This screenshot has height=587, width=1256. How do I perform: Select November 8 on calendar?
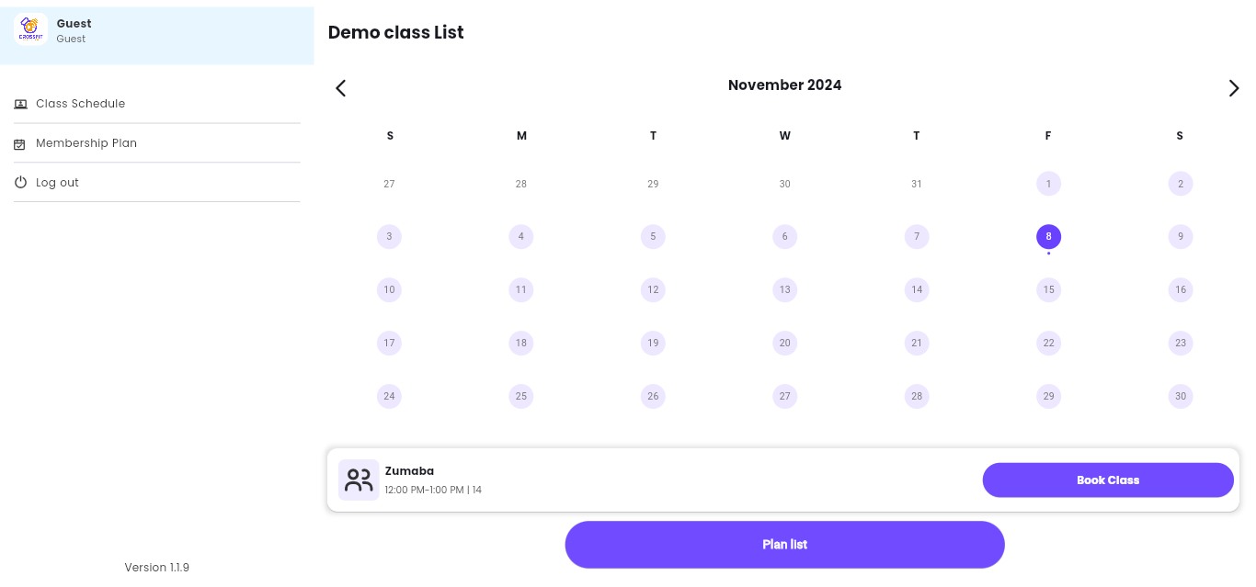1048,237
